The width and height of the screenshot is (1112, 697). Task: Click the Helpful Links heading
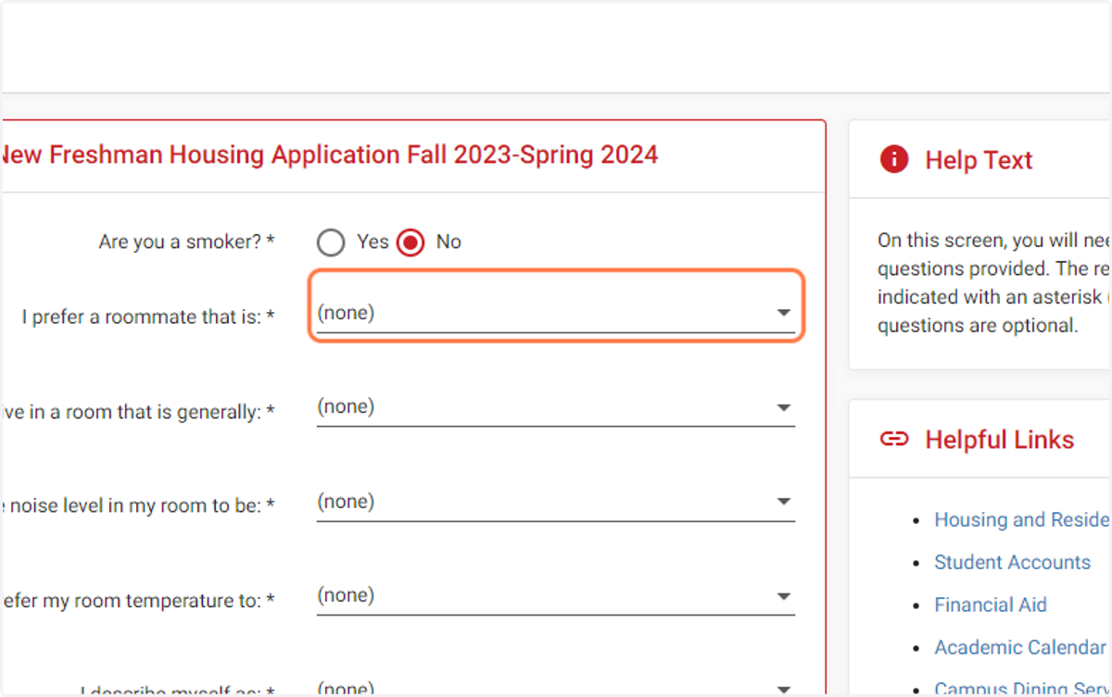coord(1000,440)
